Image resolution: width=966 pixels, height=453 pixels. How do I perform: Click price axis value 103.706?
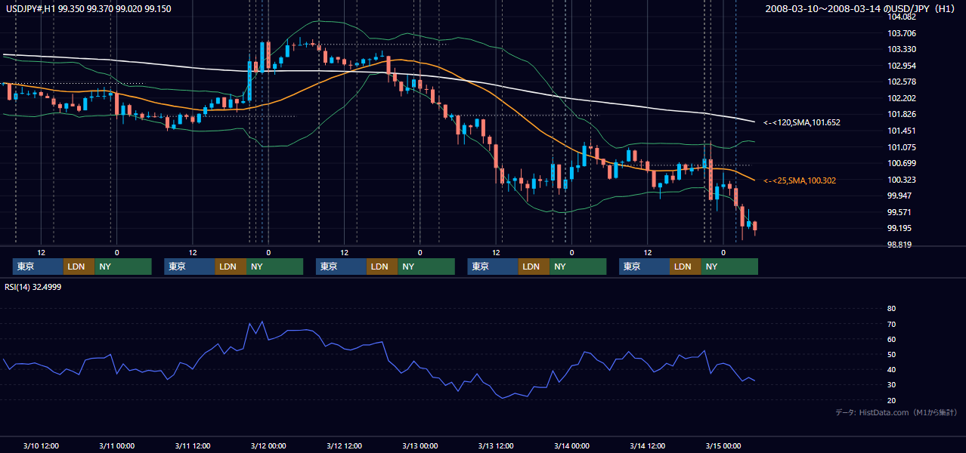(902, 33)
